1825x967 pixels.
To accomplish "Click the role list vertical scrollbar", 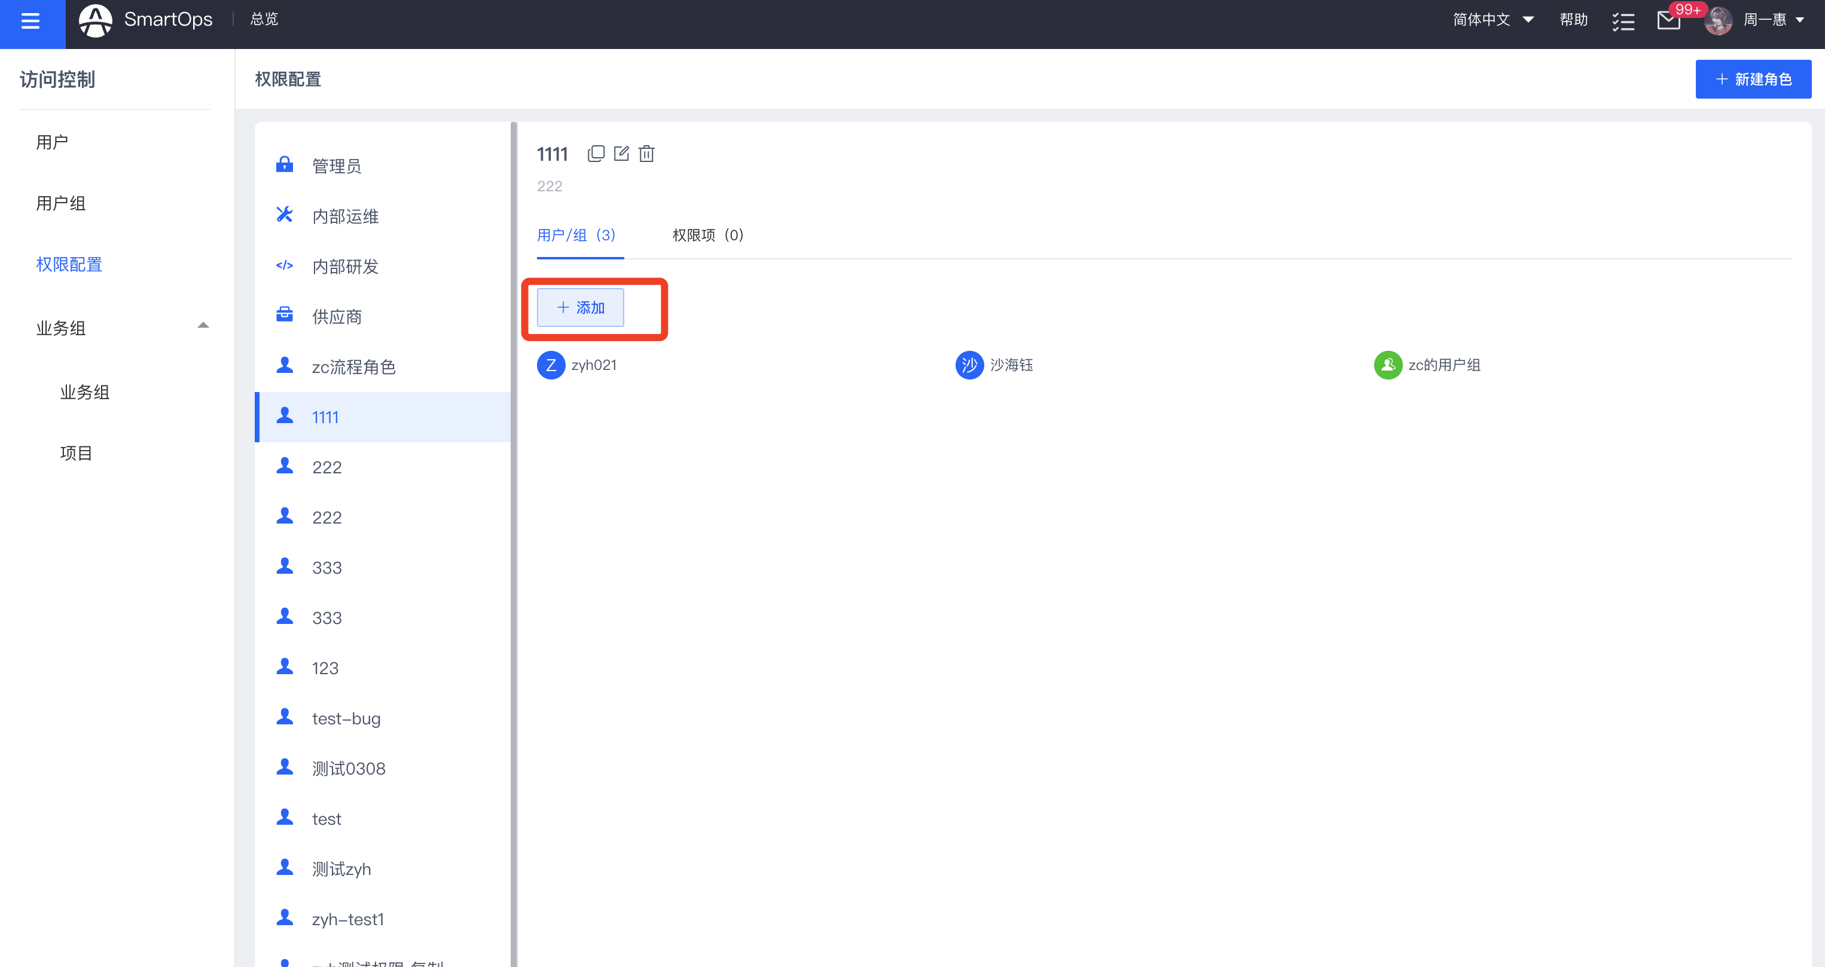I will [x=514, y=495].
